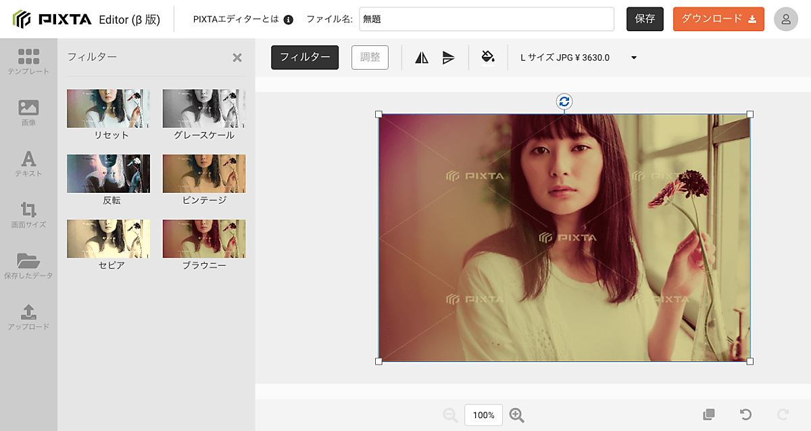Click the undo arrow icon
Viewport: 811px width, 431px height.
click(745, 415)
